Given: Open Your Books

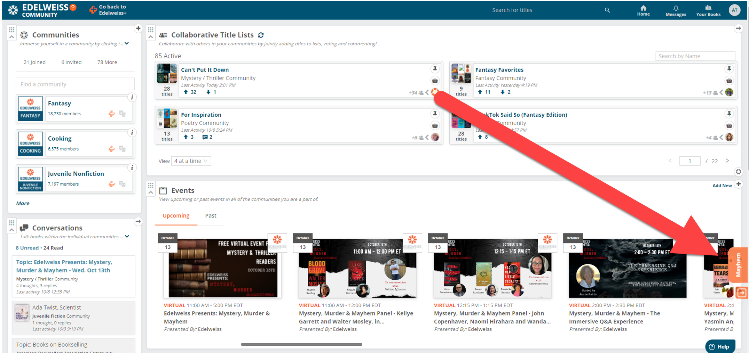Looking at the screenshot, I should click(708, 10).
